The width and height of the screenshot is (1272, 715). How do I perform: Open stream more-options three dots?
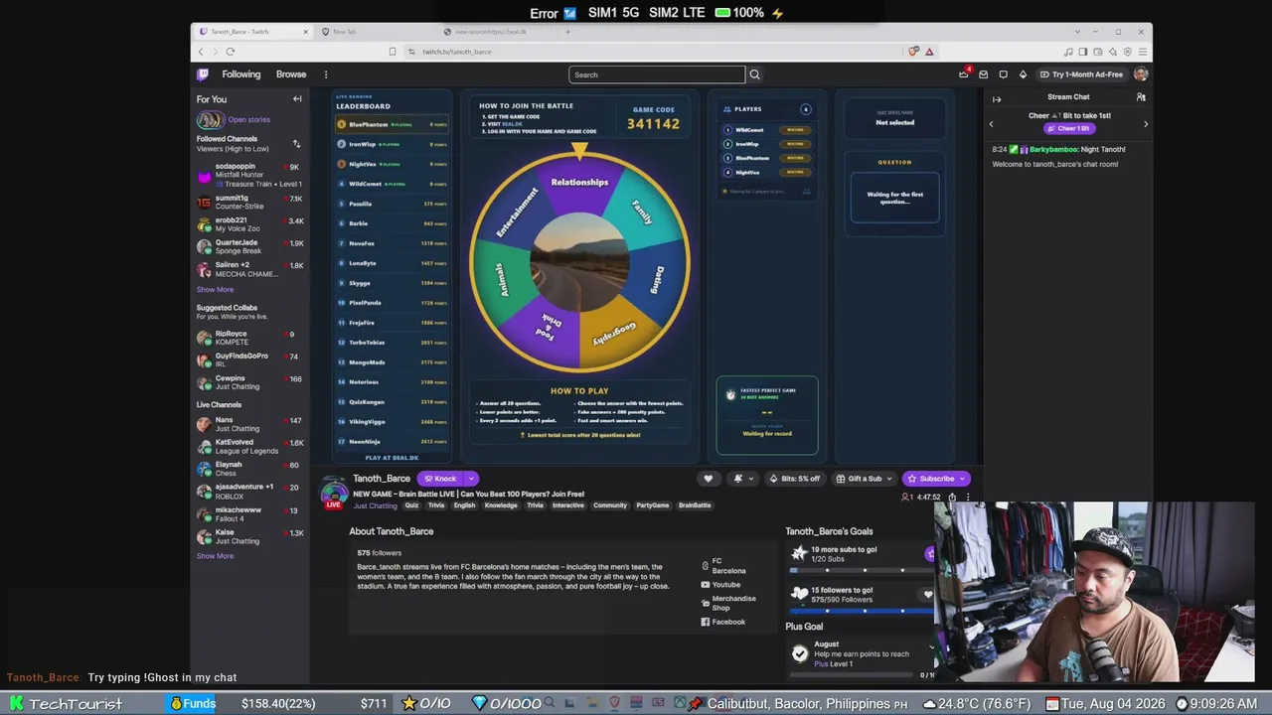coord(968,498)
